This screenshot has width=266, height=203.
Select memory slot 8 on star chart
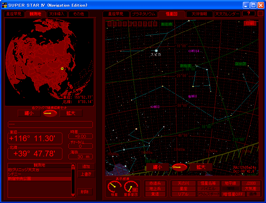[150, 24]
